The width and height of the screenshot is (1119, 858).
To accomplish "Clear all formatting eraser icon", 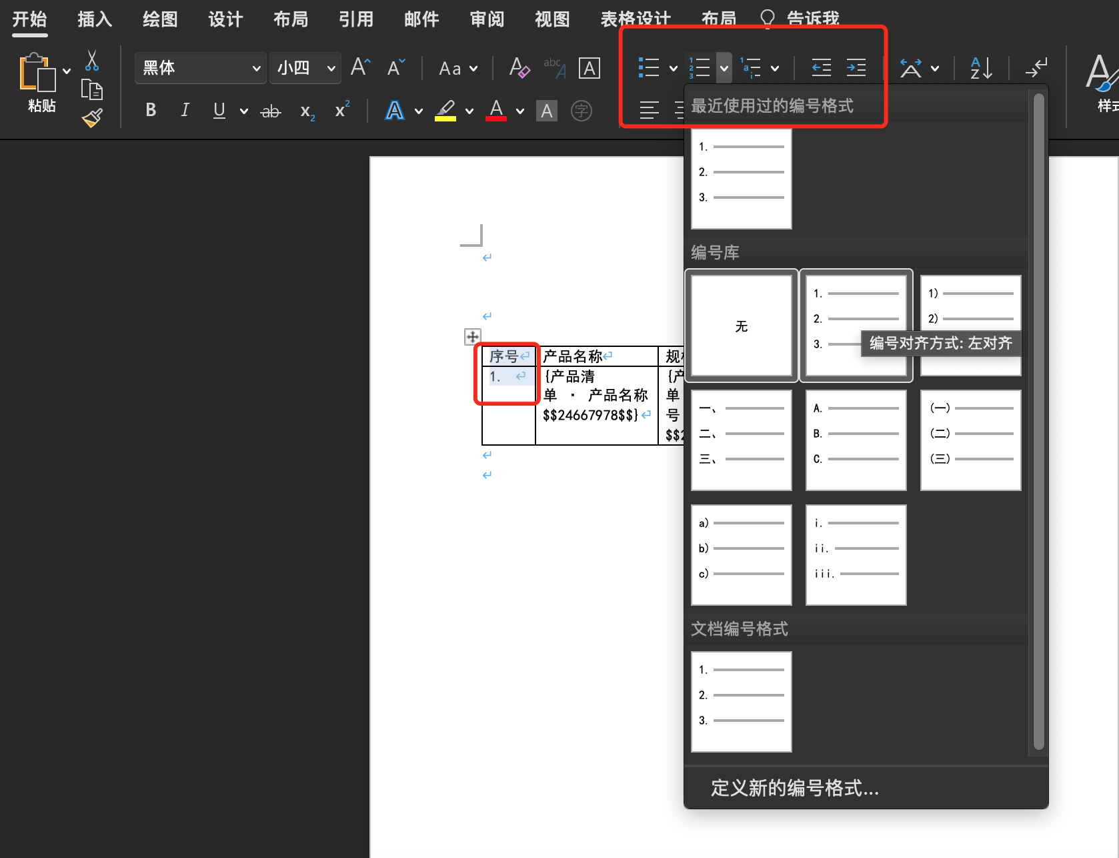I will pyautogui.click(x=519, y=67).
